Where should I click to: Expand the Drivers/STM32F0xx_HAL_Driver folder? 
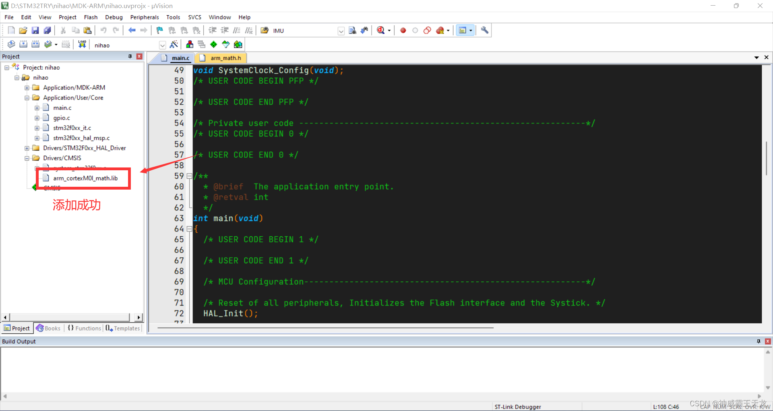[27, 148]
